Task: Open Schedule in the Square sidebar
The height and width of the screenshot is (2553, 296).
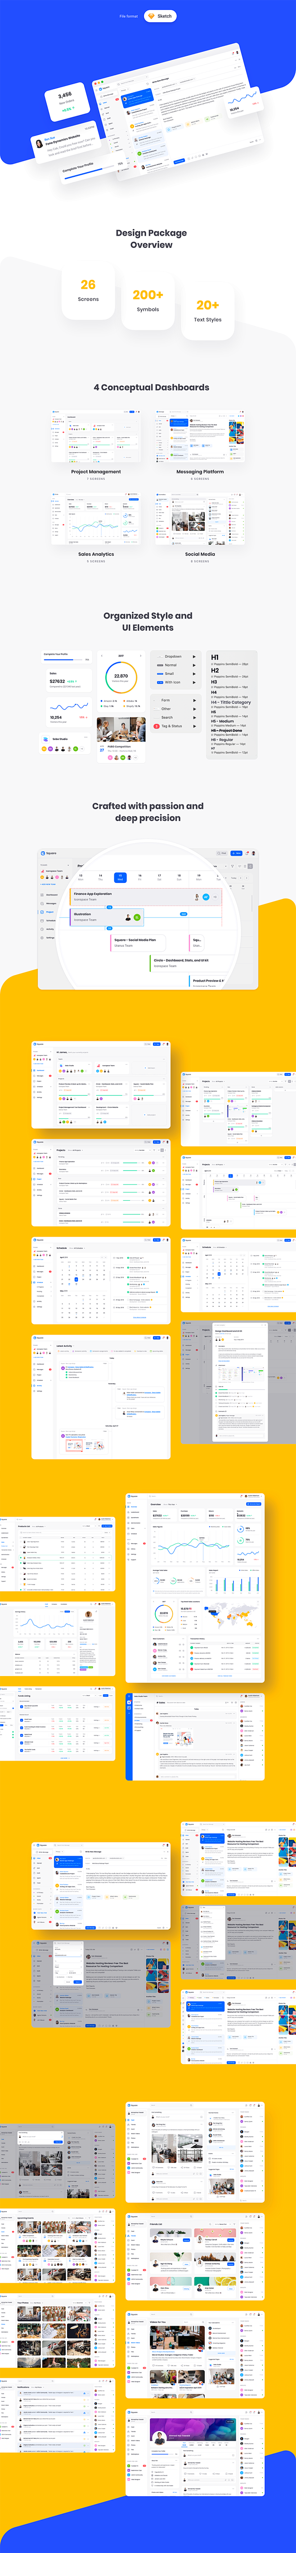Action: [49, 921]
